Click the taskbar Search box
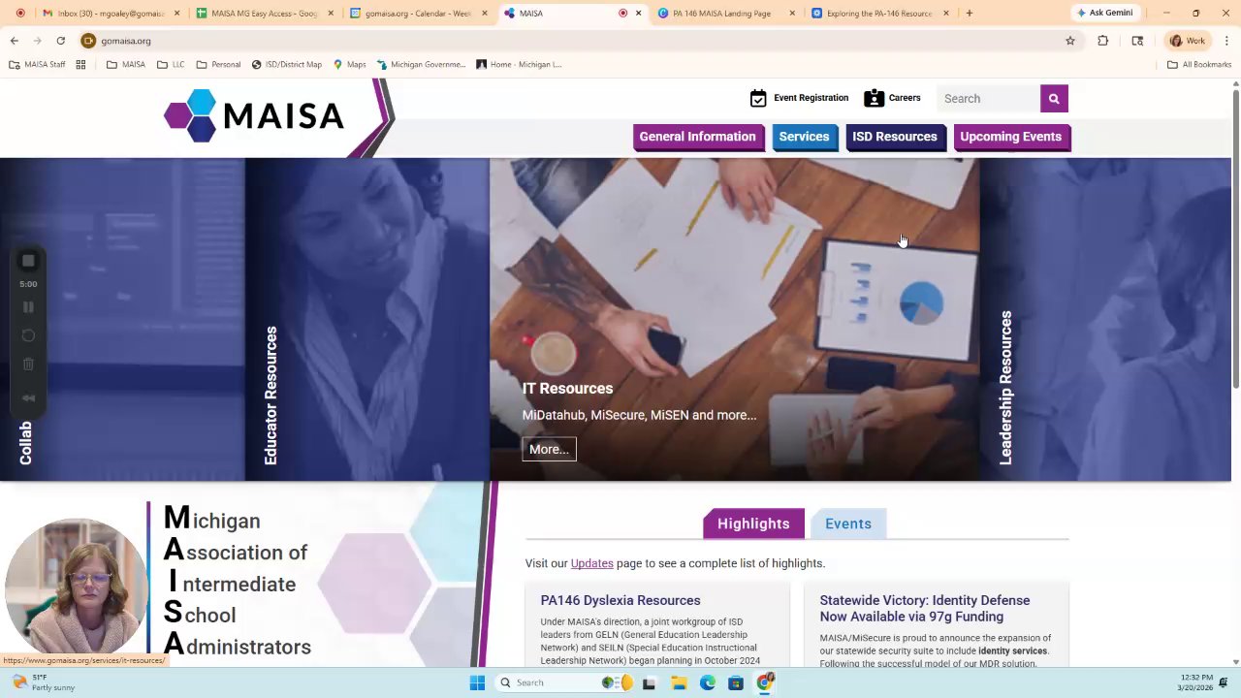Viewport: 1241px width, 698px height. [x=565, y=682]
